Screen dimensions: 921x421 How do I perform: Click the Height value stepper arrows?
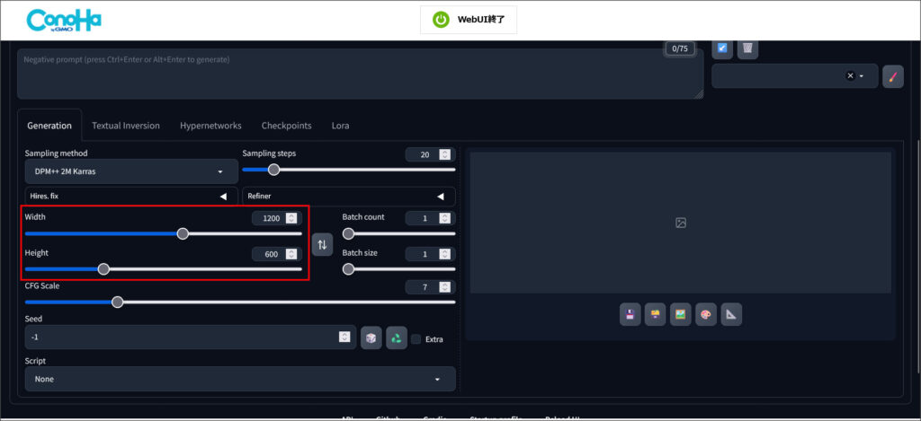(x=291, y=254)
